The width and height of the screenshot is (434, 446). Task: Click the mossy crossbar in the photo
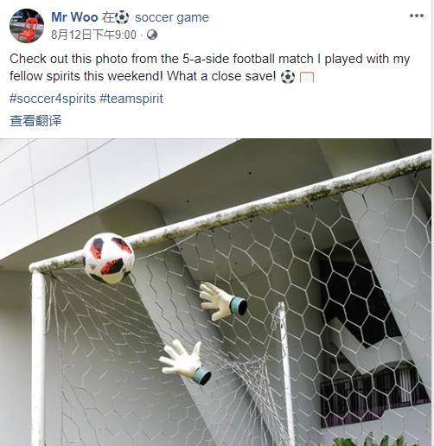231,213
